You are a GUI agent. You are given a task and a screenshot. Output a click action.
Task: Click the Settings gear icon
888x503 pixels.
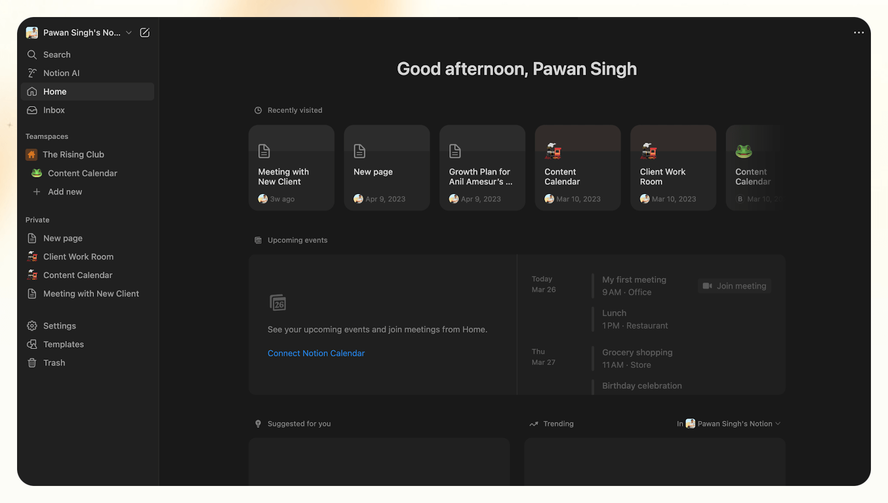point(32,326)
